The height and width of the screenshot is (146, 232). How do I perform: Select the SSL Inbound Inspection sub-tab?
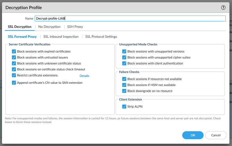tap(61, 37)
